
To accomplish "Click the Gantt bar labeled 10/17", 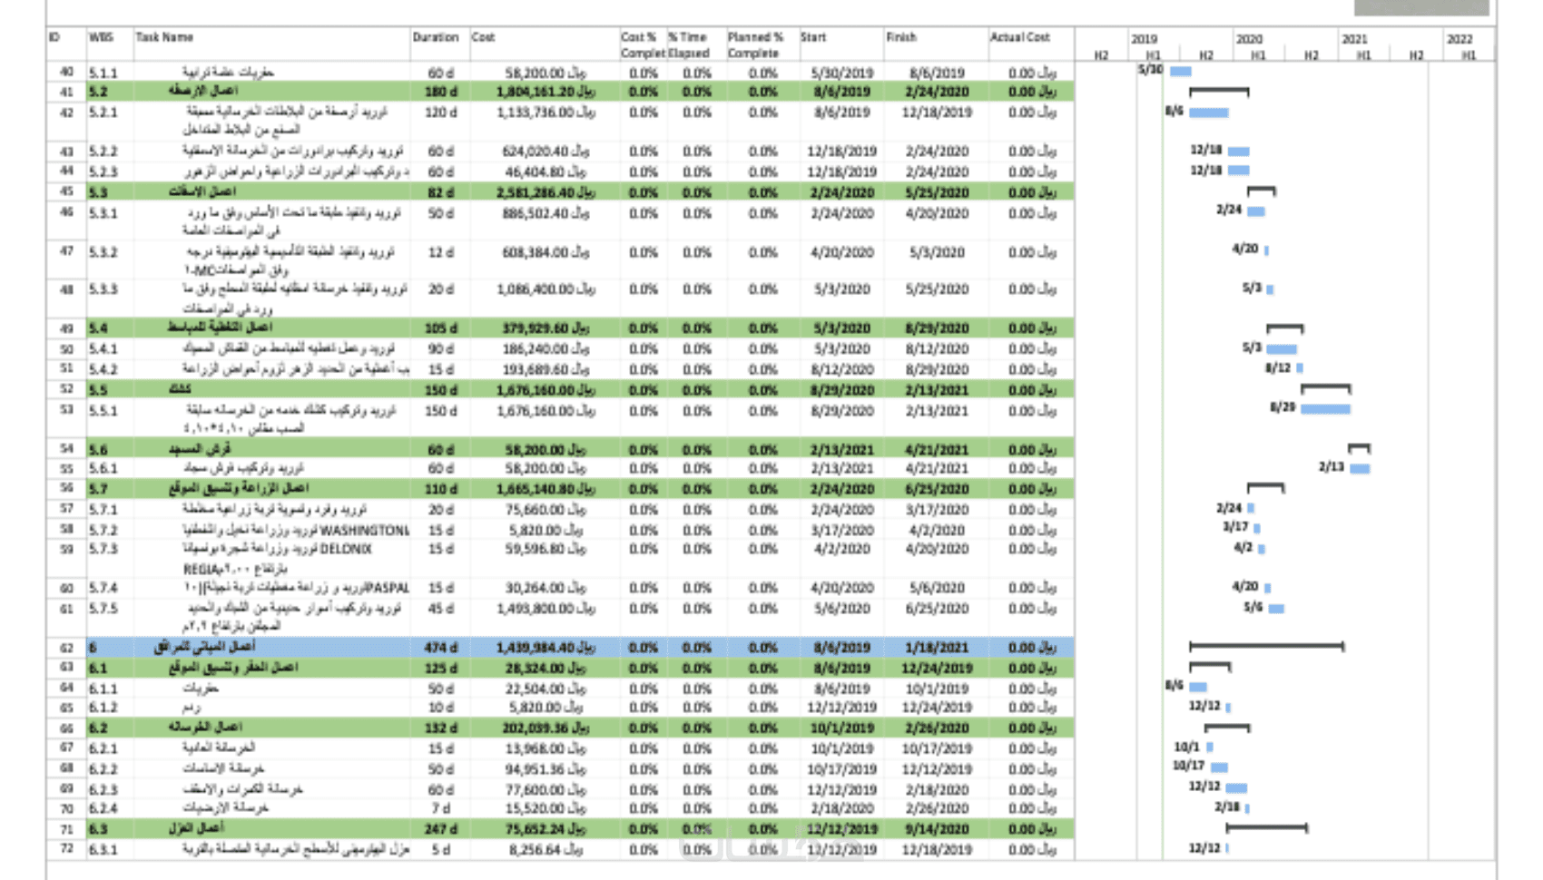I will click(x=1219, y=768).
